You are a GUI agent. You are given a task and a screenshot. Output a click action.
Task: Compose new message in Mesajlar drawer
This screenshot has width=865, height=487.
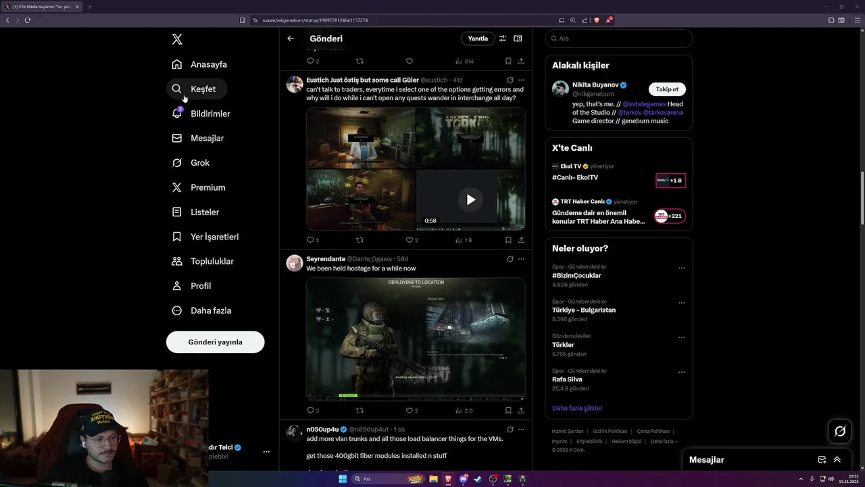tap(822, 460)
